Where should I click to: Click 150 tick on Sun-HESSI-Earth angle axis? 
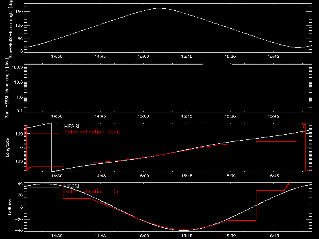(19, 12)
